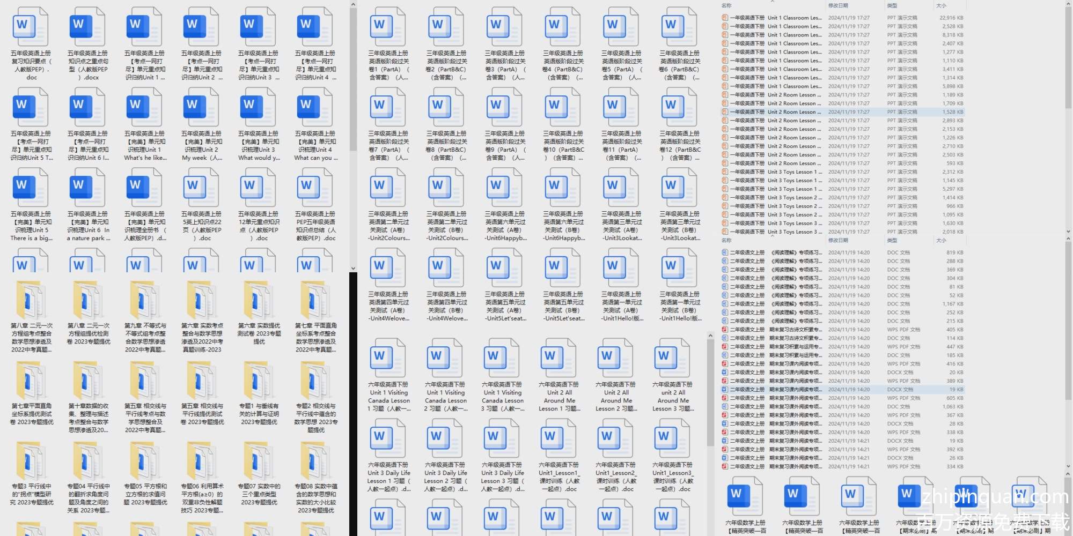Screen dimensions: 1073x536
Task: Open the 五年级英语上册 复习知识要点 doc file
Action: (x=31, y=28)
